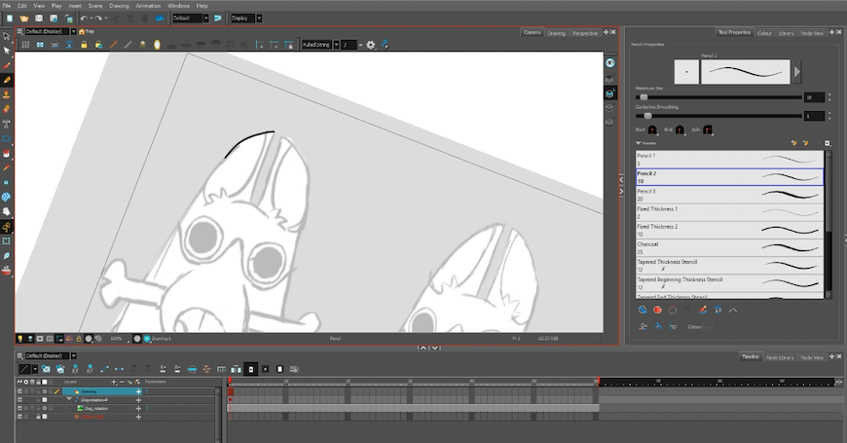The height and width of the screenshot is (443, 847).
Task: Select the Paint bucket tool
Action: tap(7, 154)
